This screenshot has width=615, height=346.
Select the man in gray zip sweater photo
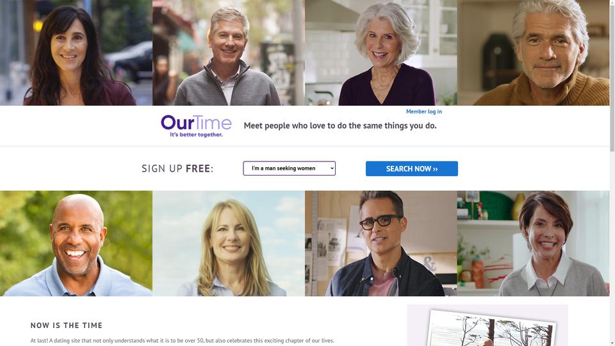point(229,53)
